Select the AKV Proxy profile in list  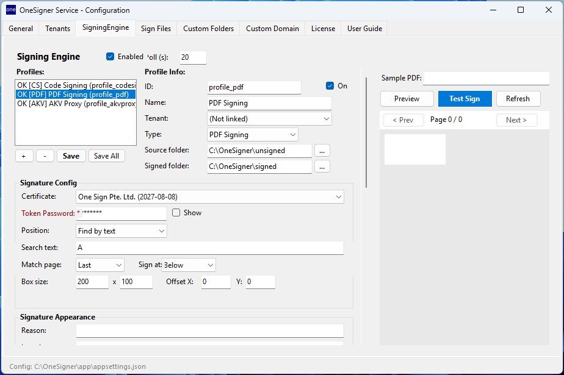click(76, 104)
